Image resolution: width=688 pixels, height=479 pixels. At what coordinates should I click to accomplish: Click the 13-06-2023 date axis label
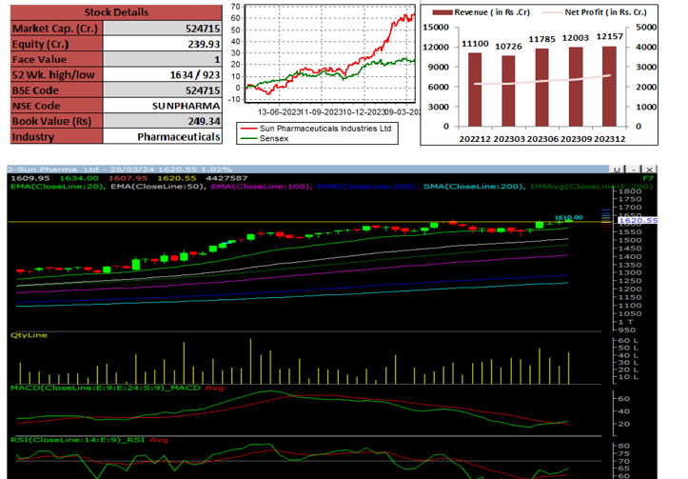[278, 112]
